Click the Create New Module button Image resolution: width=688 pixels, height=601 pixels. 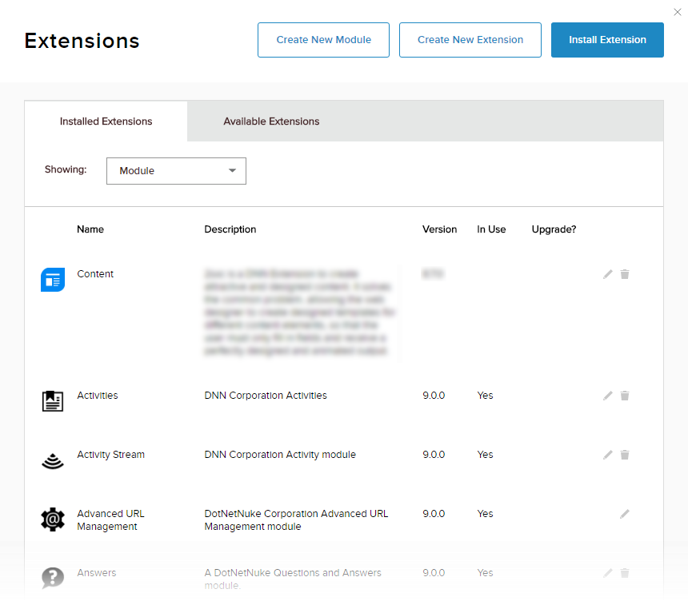click(x=323, y=40)
